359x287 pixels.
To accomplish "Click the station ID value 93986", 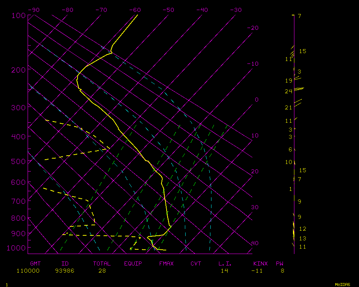I will [65, 271].
